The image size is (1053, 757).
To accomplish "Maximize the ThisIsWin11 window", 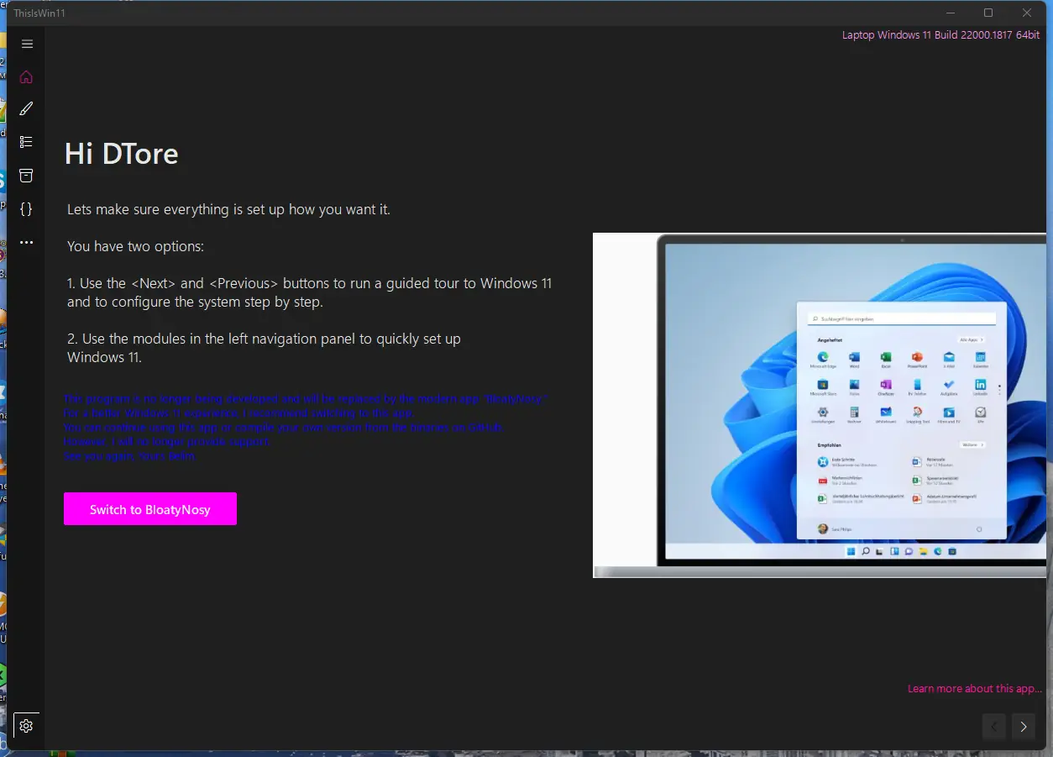I will (988, 13).
